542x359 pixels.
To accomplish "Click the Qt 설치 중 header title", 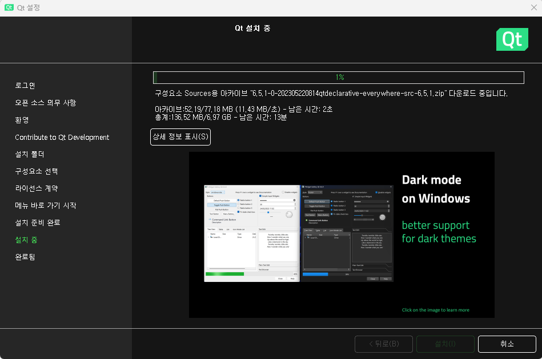I will click(252, 29).
